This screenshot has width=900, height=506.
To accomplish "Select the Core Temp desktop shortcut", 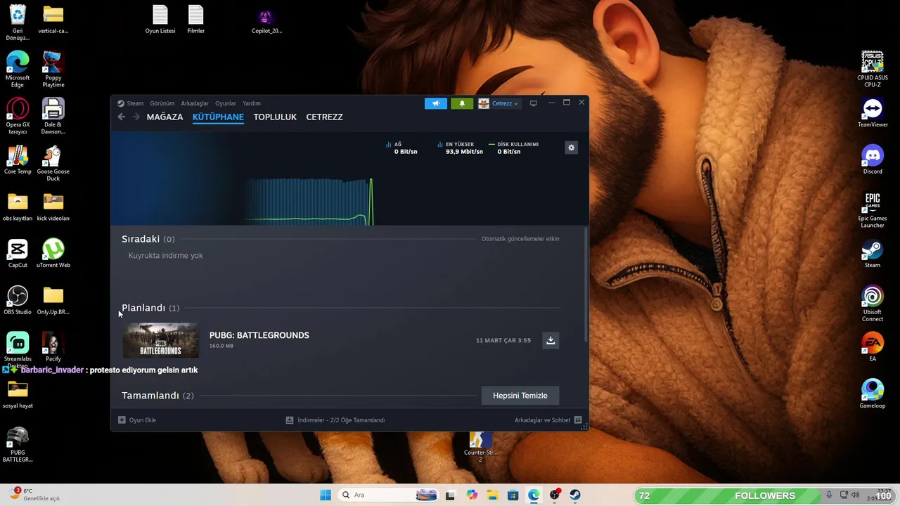I will (x=18, y=160).
